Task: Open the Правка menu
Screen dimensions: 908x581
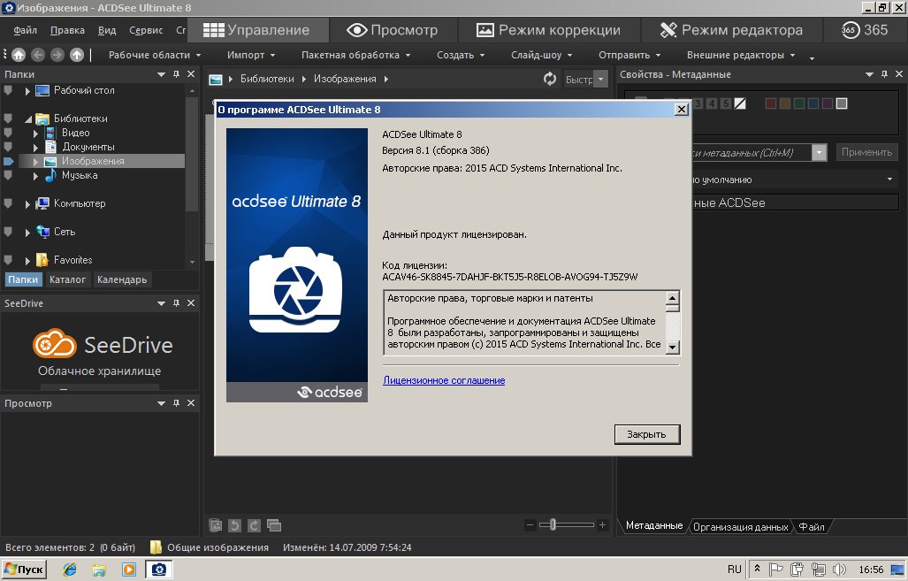Action: pos(67,30)
